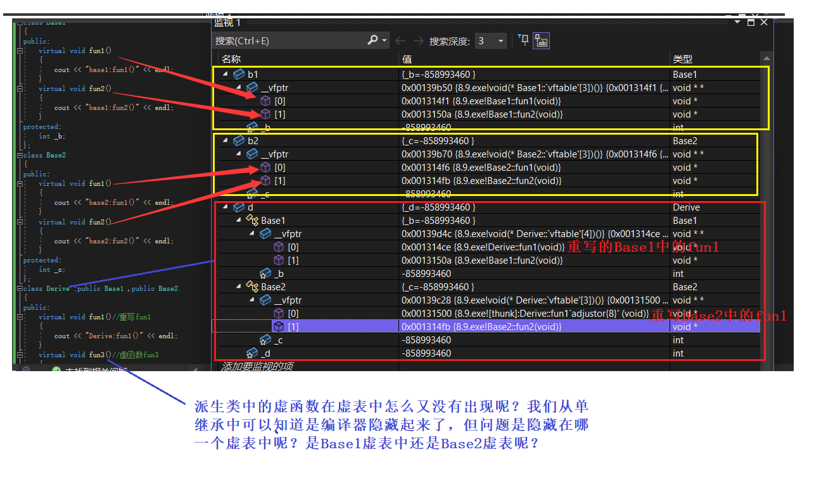Viewport: 814px width, 478px height.
Task: Select value '{_b=-858993460 }' of b1
Action: click(x=438, y=75)
